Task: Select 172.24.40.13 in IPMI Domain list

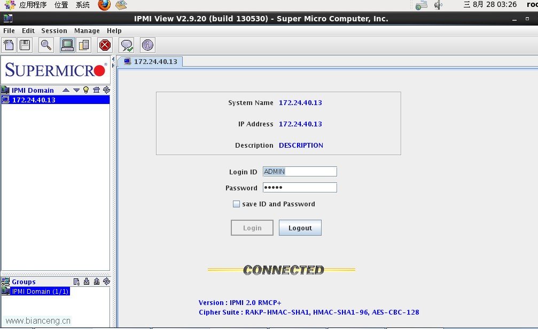Action: tap(56, 100)
